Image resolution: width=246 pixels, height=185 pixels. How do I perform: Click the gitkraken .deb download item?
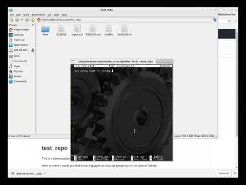coord(27,174)
